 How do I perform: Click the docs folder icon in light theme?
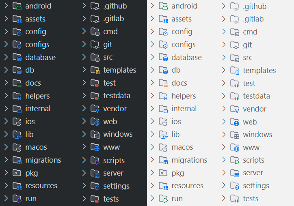point(163,83)
